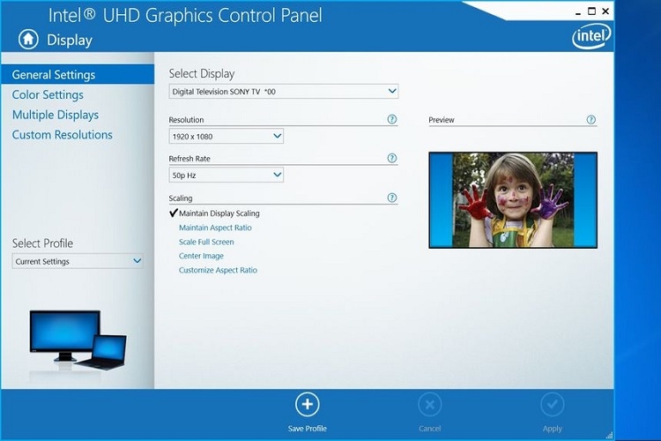Close the Intel control panel

[605, 11]
